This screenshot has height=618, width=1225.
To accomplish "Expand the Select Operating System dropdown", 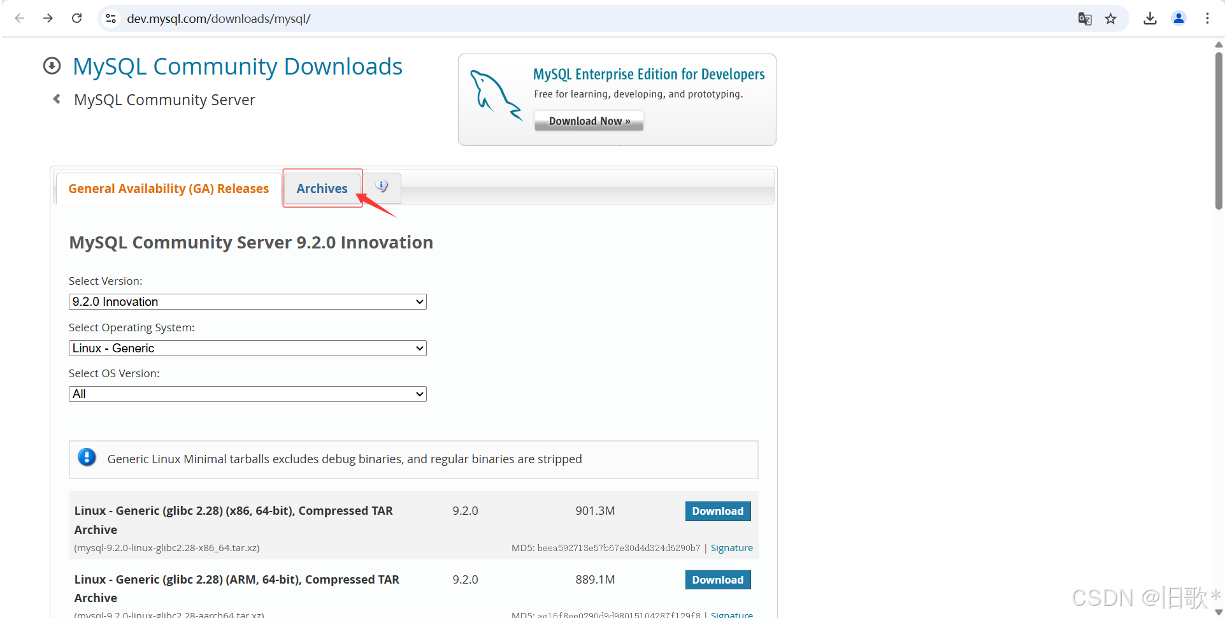I will point(247,349).
